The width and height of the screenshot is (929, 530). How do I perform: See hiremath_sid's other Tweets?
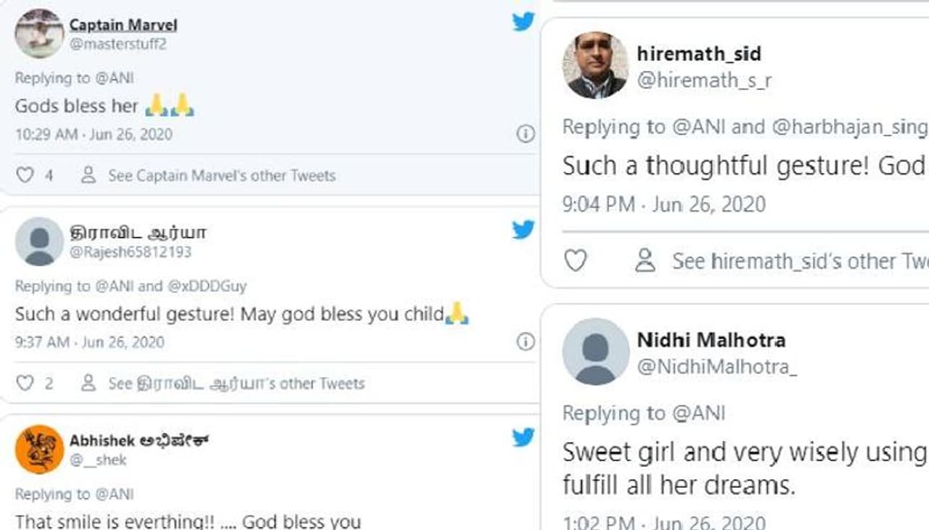[x=798, y=260]
